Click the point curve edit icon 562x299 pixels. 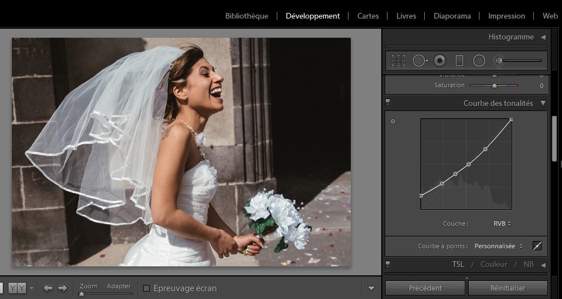click(537, 246)
